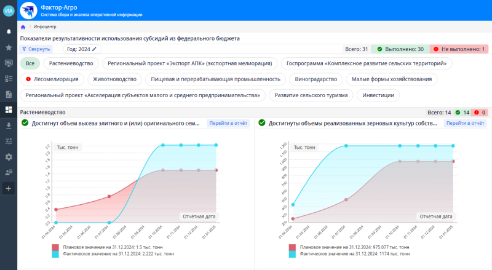Open the user management icon in sidebar
This screenshot has height=270, width=492.
[x=9, y=172]
